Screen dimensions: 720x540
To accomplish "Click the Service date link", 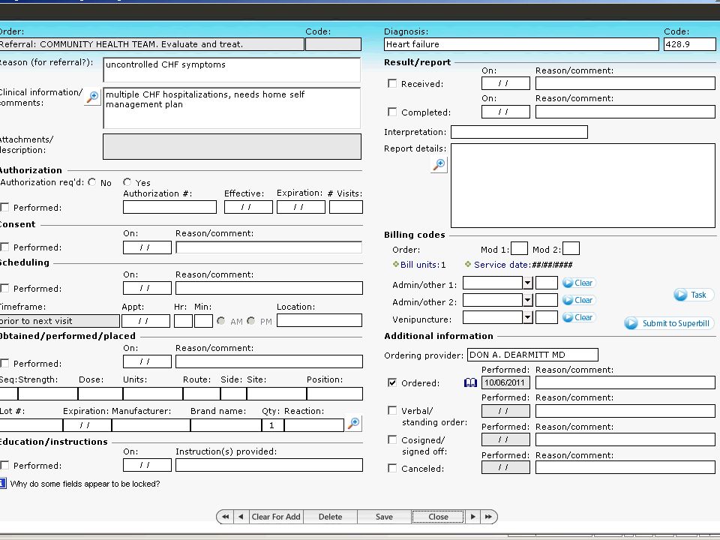I will coord(502,265).
